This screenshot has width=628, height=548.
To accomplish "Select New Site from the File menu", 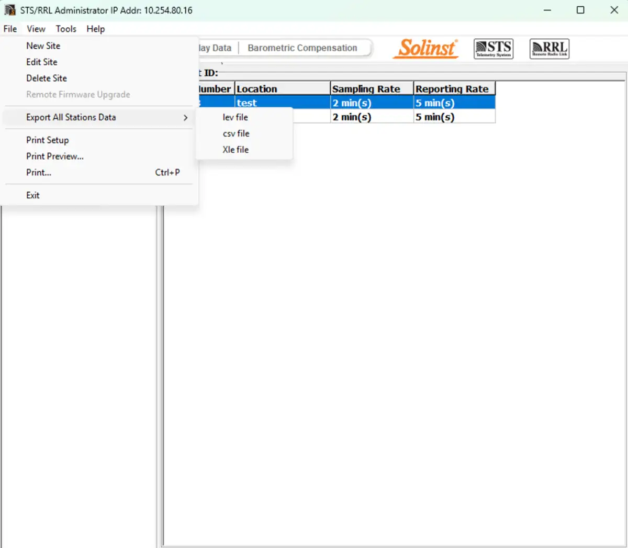I will point(43,46).
